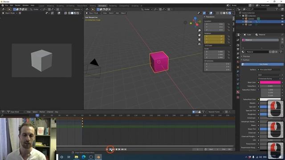Viewport: 285px width, 160px height.
Task: Open File Explorer from the taskbar
Action: 76,157
